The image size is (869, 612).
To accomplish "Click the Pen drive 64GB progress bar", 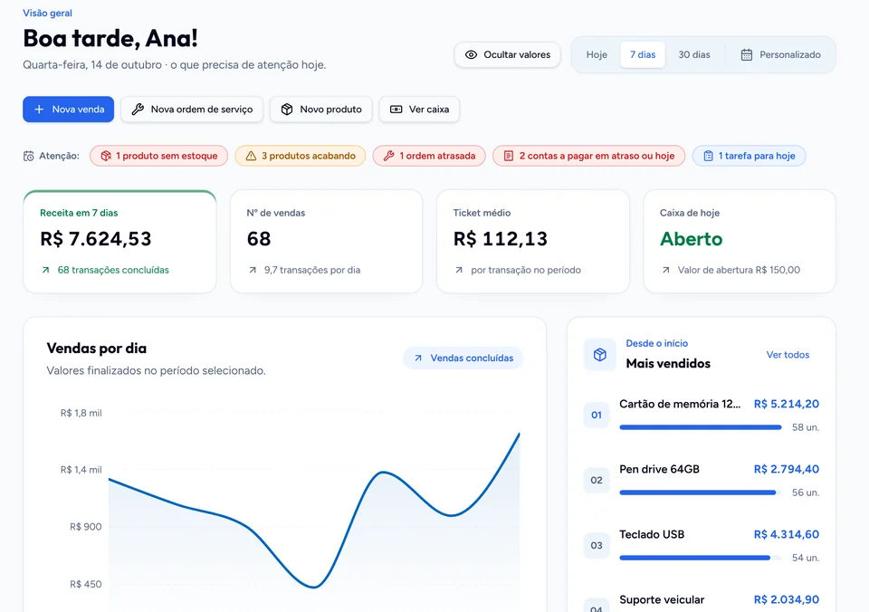I will (701, 492).
